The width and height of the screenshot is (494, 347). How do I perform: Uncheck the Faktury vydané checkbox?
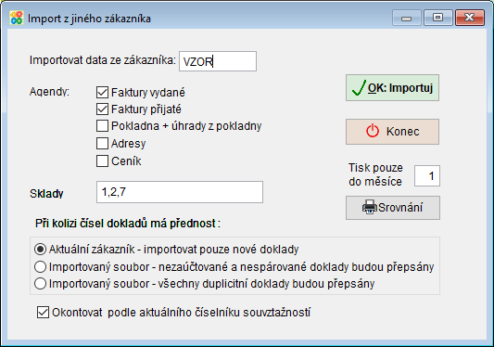click(x=102, y=93)
